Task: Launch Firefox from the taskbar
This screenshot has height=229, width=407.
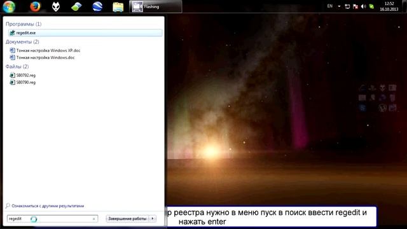Action: tap(36, 7)
